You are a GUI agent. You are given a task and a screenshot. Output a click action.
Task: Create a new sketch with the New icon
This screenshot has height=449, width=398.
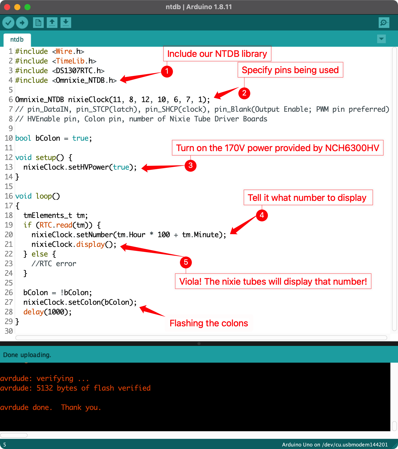[38, 23]
